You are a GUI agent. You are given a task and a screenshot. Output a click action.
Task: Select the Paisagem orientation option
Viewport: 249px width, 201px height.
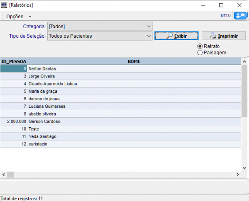pos(200,53)
